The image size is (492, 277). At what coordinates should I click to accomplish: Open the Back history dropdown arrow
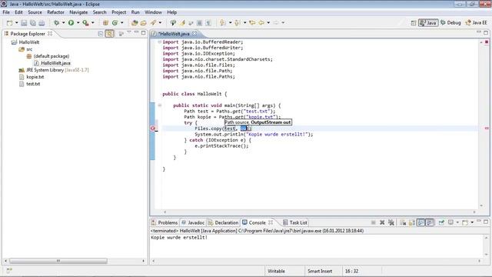click(x=268, y=23)
